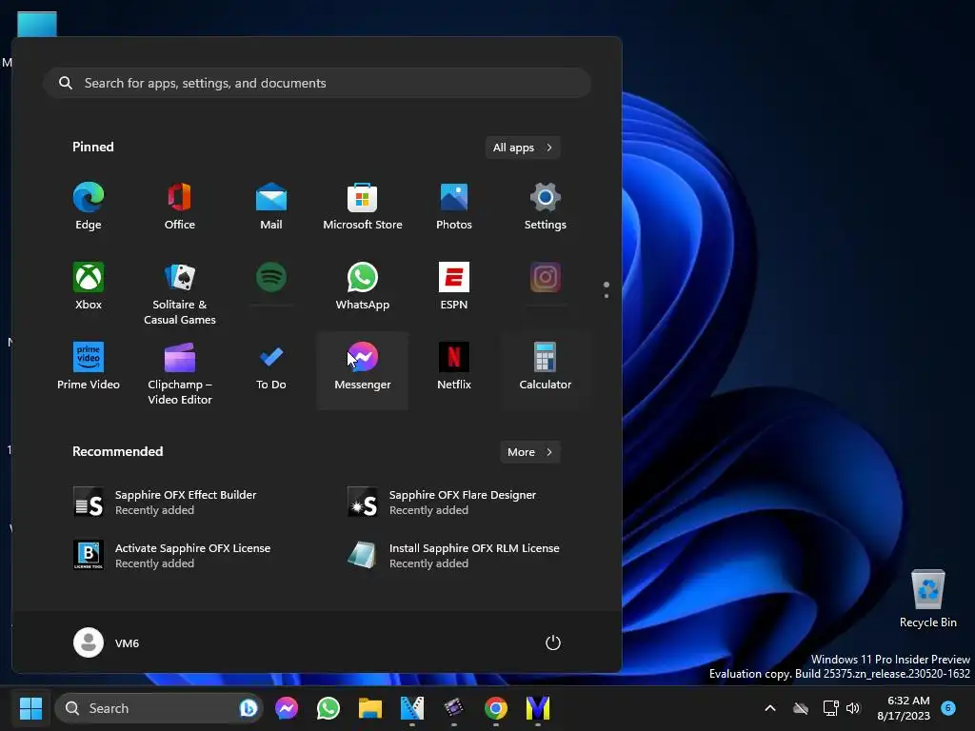The height and width of the screenshot is (731, 975).
Task: Open the clock and date flyout
Action: 903,708
